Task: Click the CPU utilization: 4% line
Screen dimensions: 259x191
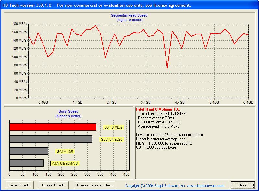Action: tap(159, 122)
